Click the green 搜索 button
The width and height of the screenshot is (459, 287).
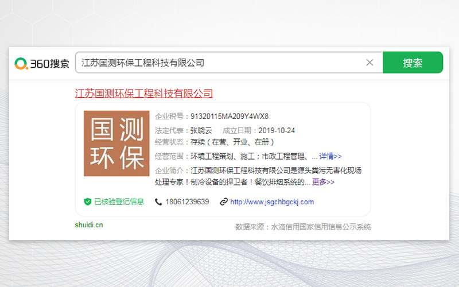click(413, 63)
